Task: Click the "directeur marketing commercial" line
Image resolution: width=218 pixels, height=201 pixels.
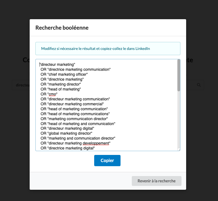Action: [72, 104]
